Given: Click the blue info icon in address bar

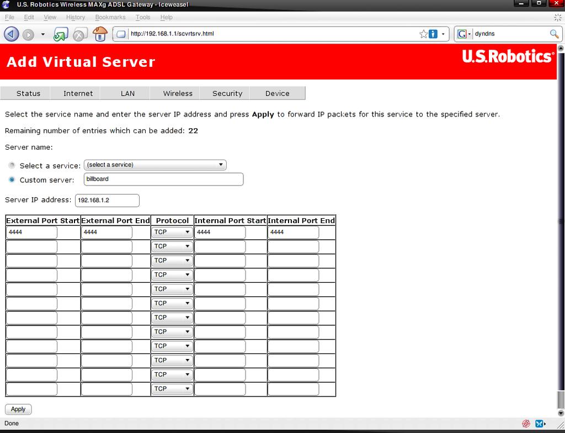Looking at the screenshot, I should coord(433,34).
